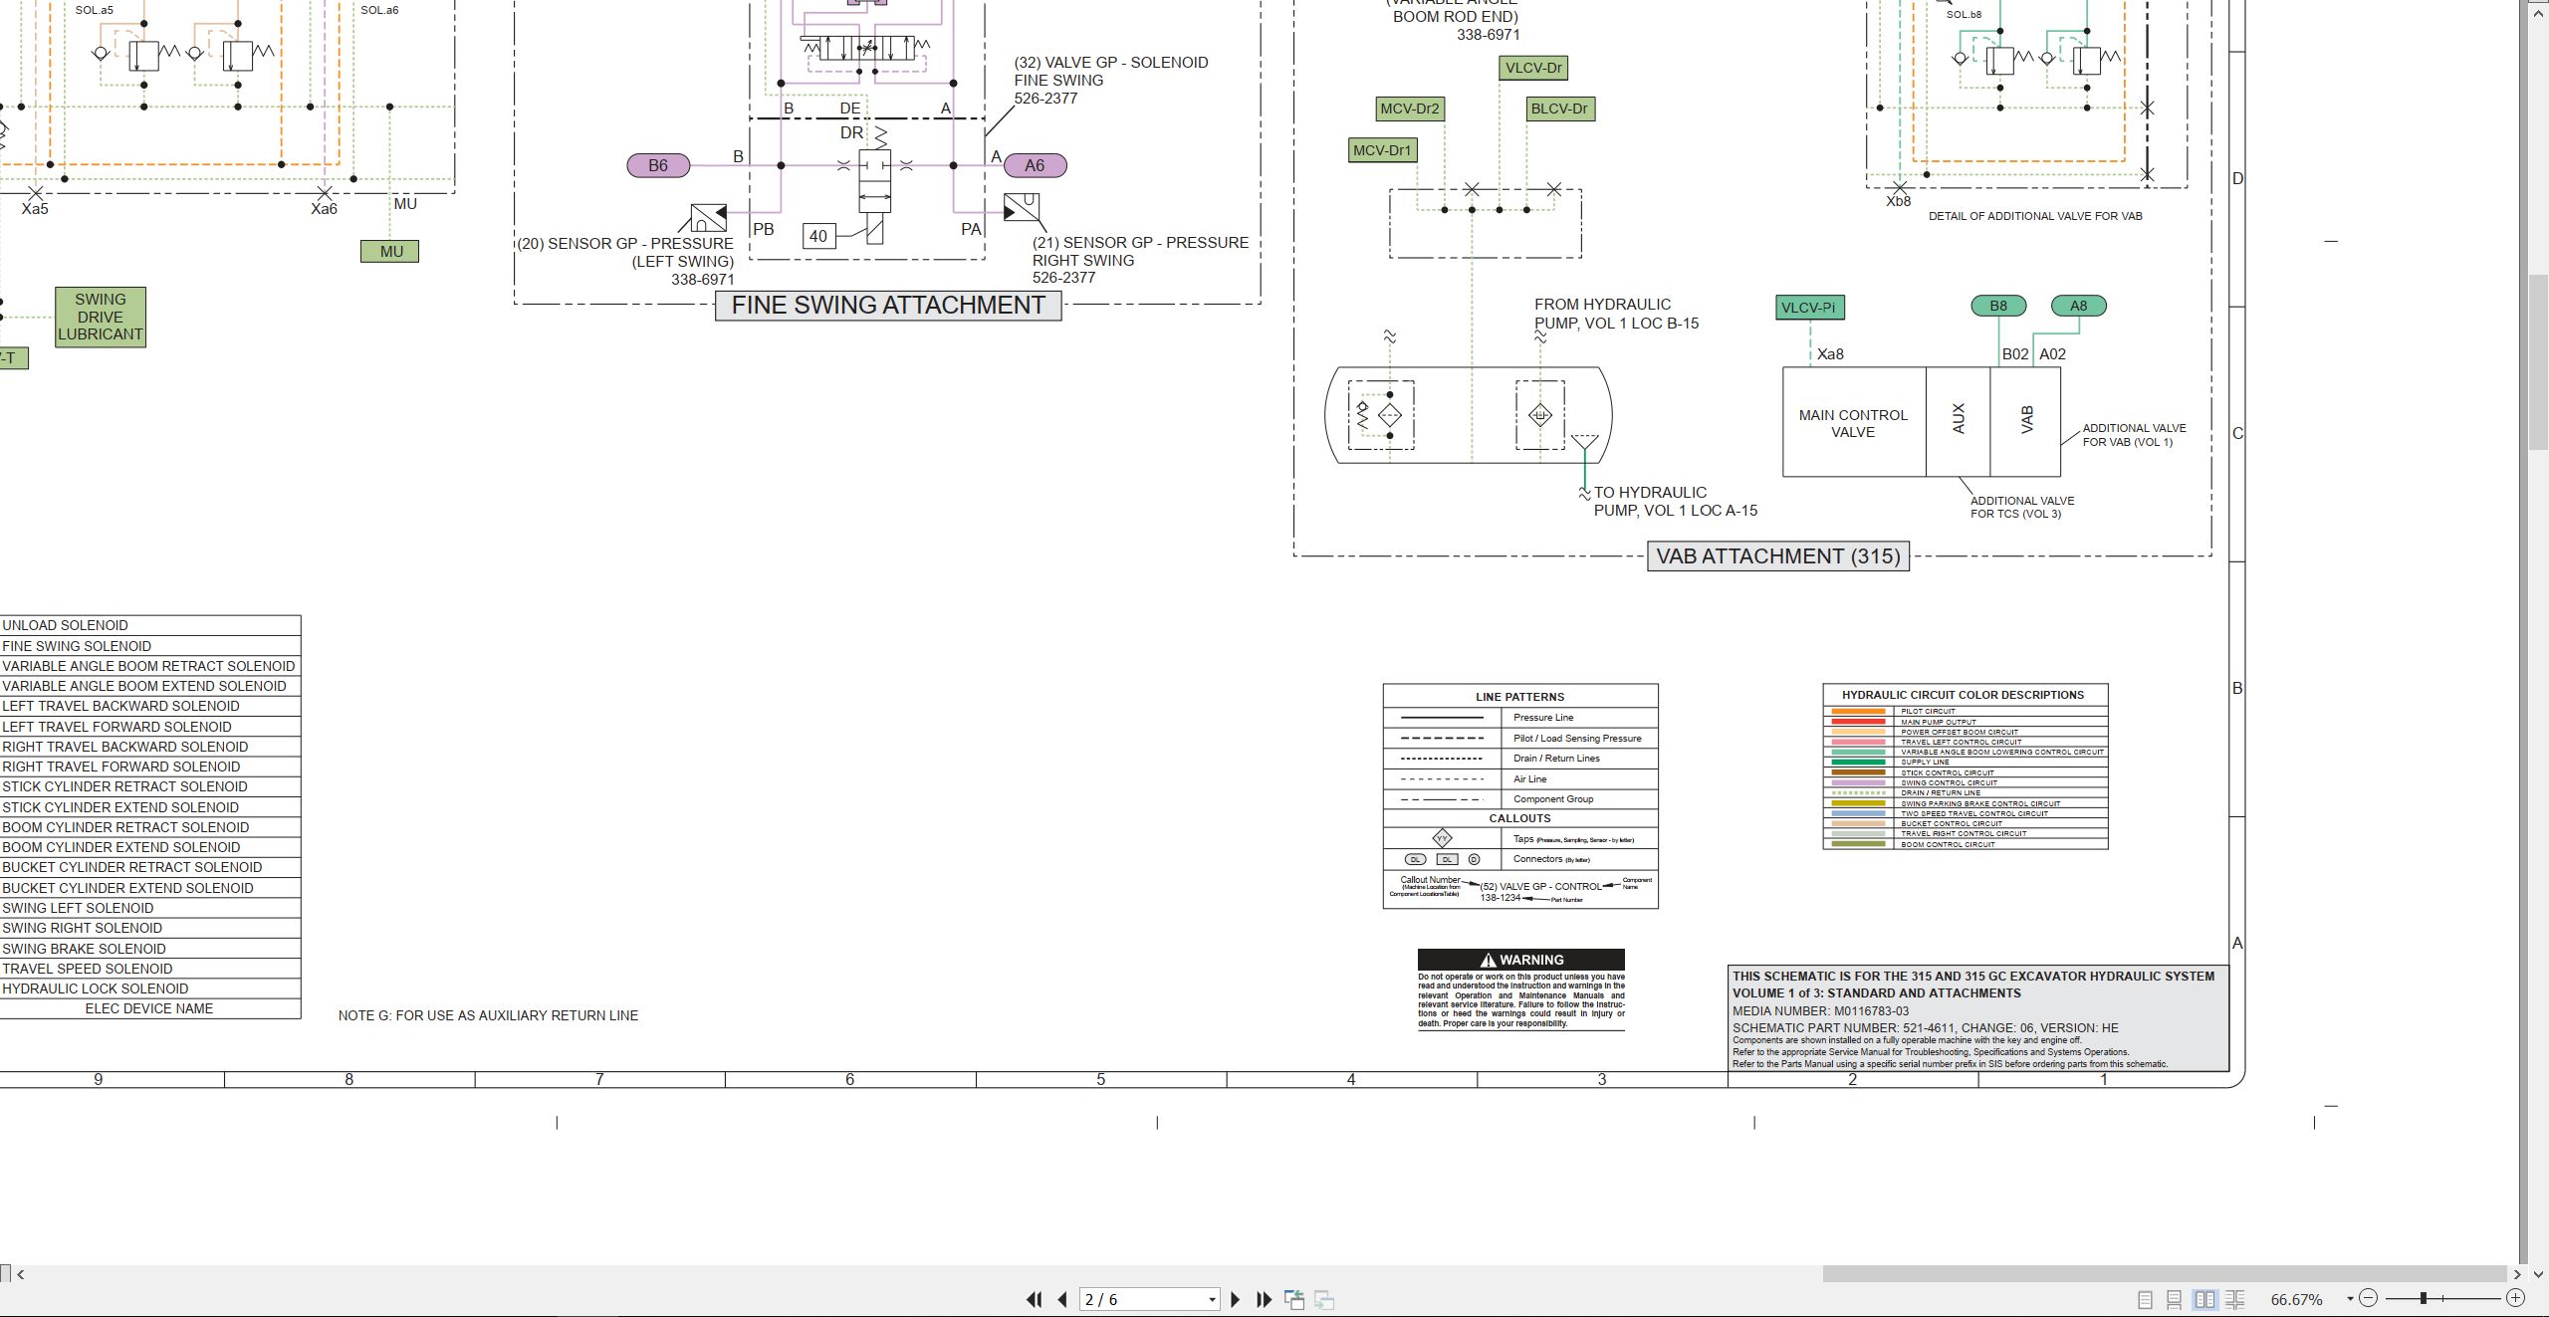This screenshot has width=2549, height=1317.
Task: Click the MCV-Dr1 connector label
Action: pos(1382,150)
